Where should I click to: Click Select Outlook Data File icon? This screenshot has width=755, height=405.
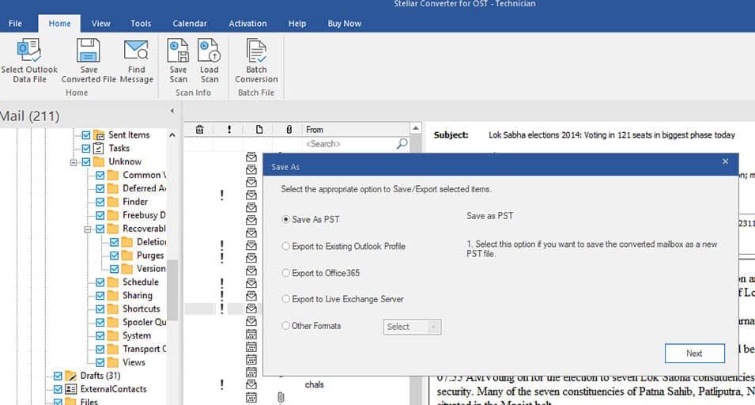(29, 51)
